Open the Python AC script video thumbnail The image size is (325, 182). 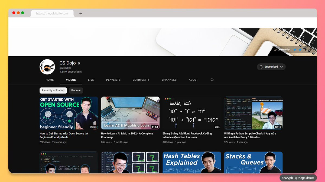pos(253,113)
